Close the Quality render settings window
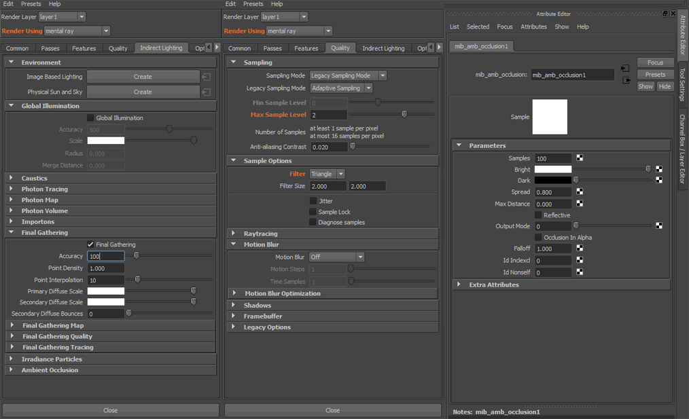 pyautogui.click(x=333, y=410)
